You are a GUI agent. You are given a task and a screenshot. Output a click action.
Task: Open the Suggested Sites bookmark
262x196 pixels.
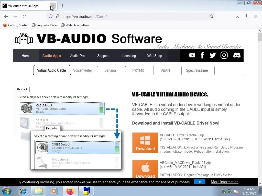[45, 25]
